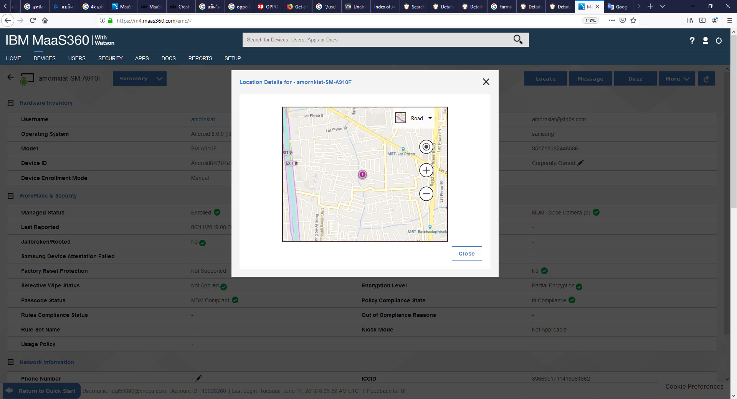The height and width of the screenshot is (399, 737).
Task: Open Firefox hamburger menu
Action: 730,20
